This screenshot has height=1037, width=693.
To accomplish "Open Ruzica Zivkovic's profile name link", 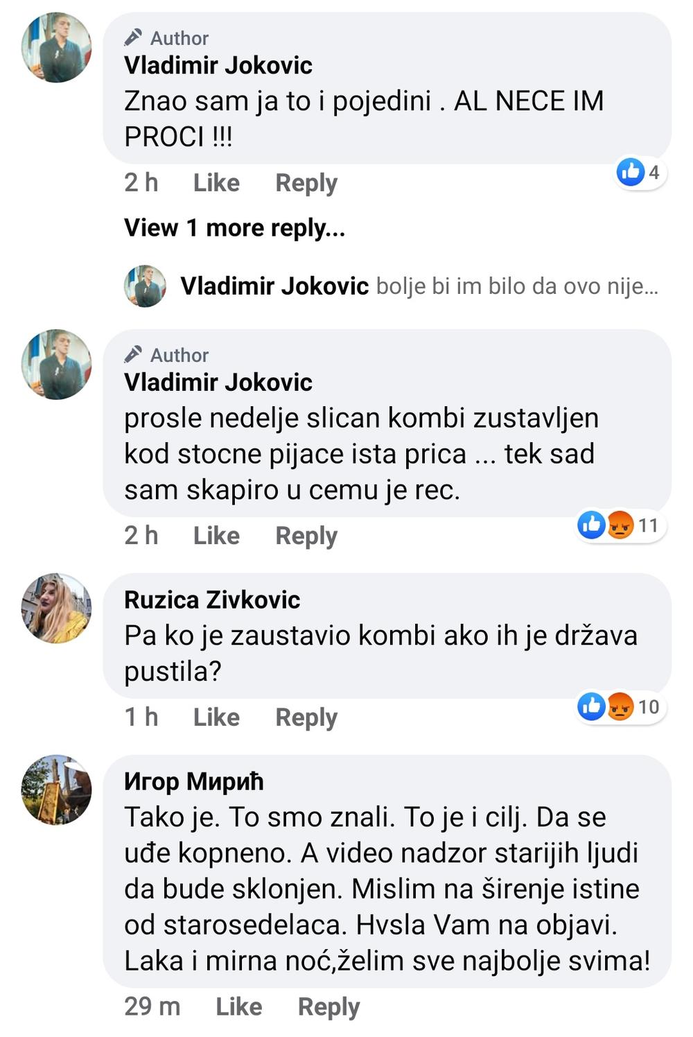I will (212, 600).
